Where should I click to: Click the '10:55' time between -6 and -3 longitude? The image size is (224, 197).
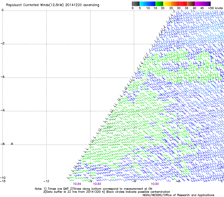pos(155,184)
